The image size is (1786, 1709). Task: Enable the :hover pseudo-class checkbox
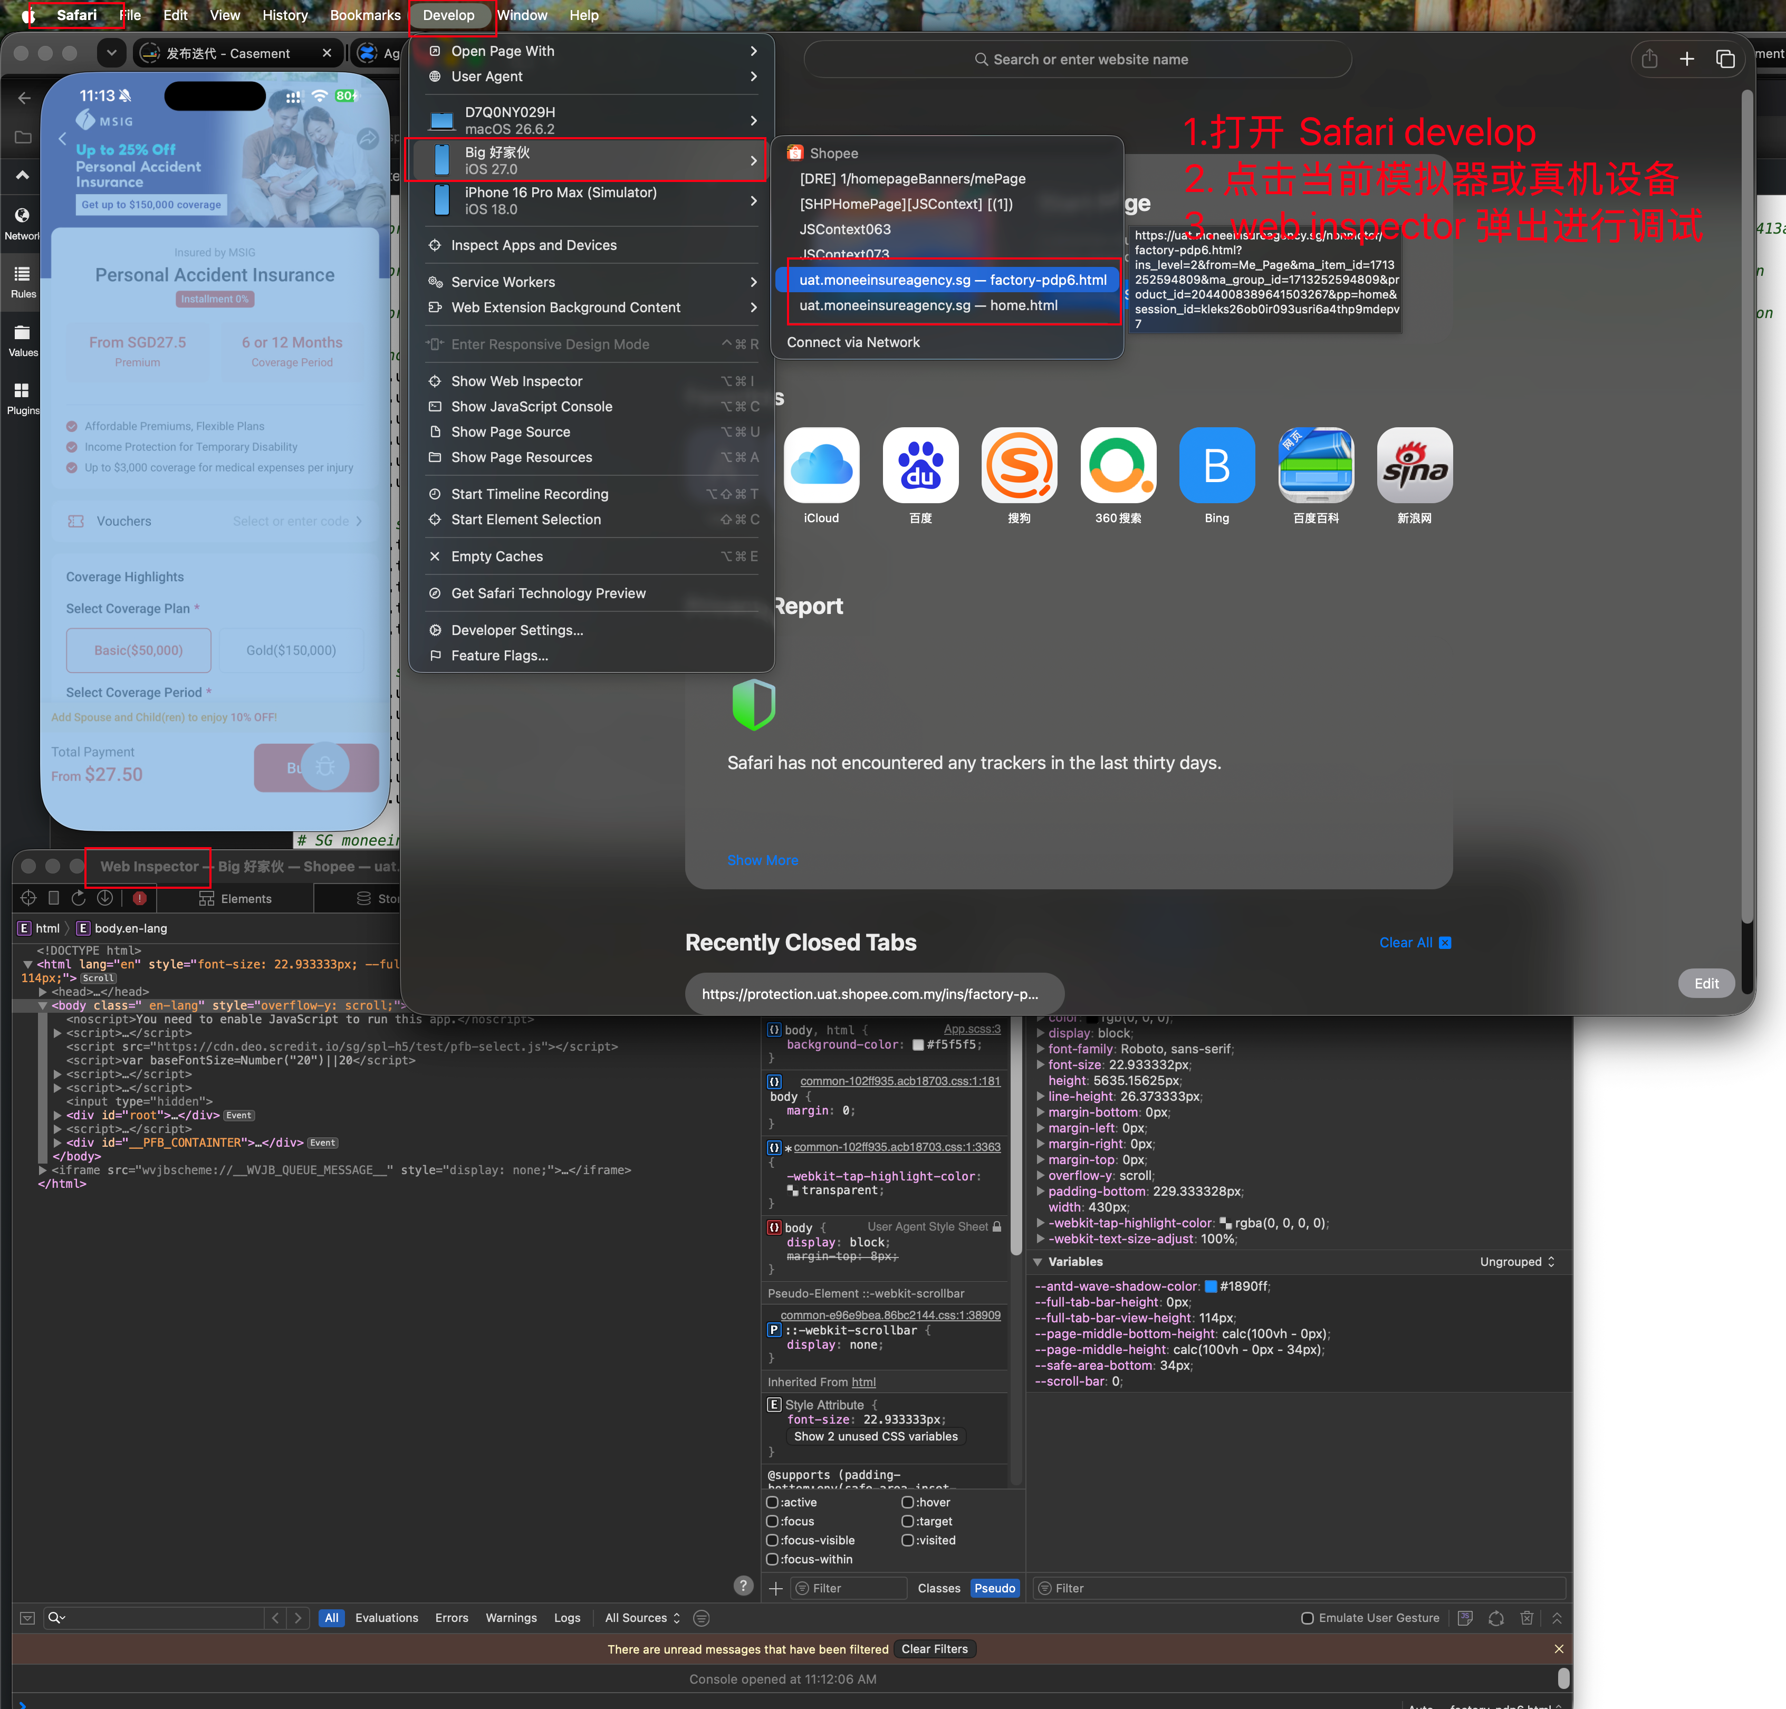point(907,1502)
